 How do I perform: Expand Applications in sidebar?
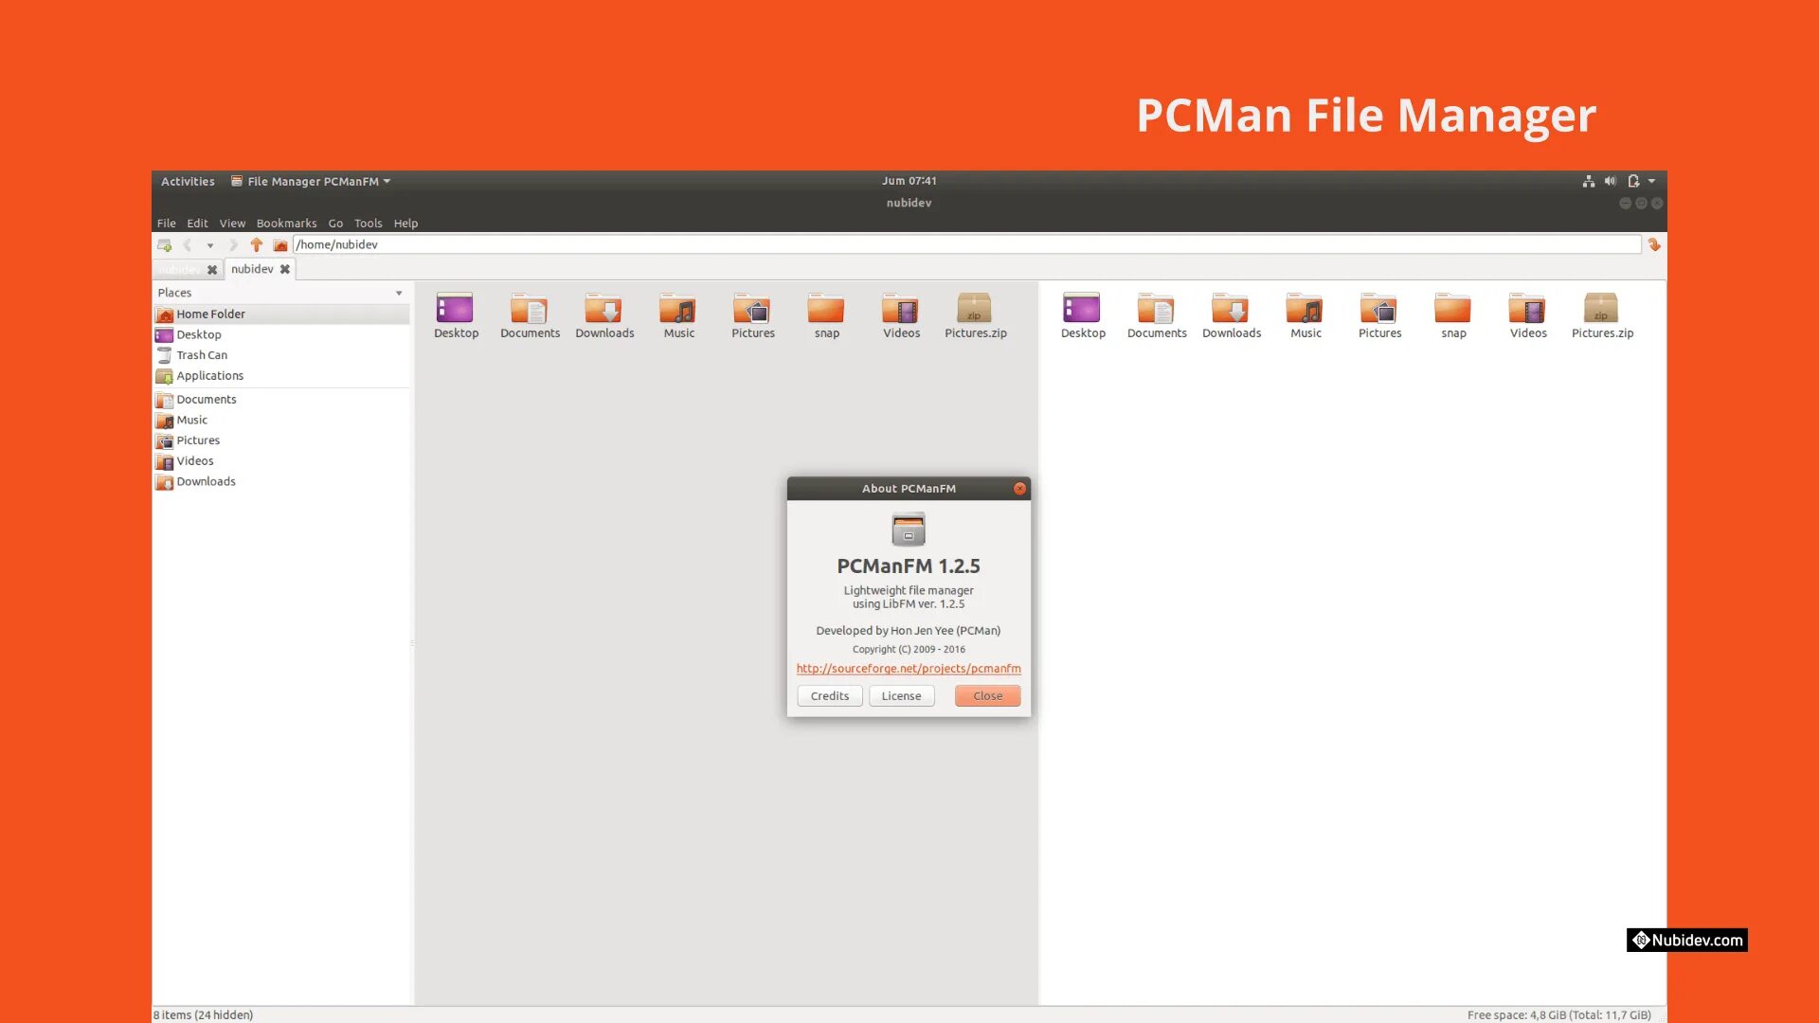pyautogui.click(x=210, y=375)
